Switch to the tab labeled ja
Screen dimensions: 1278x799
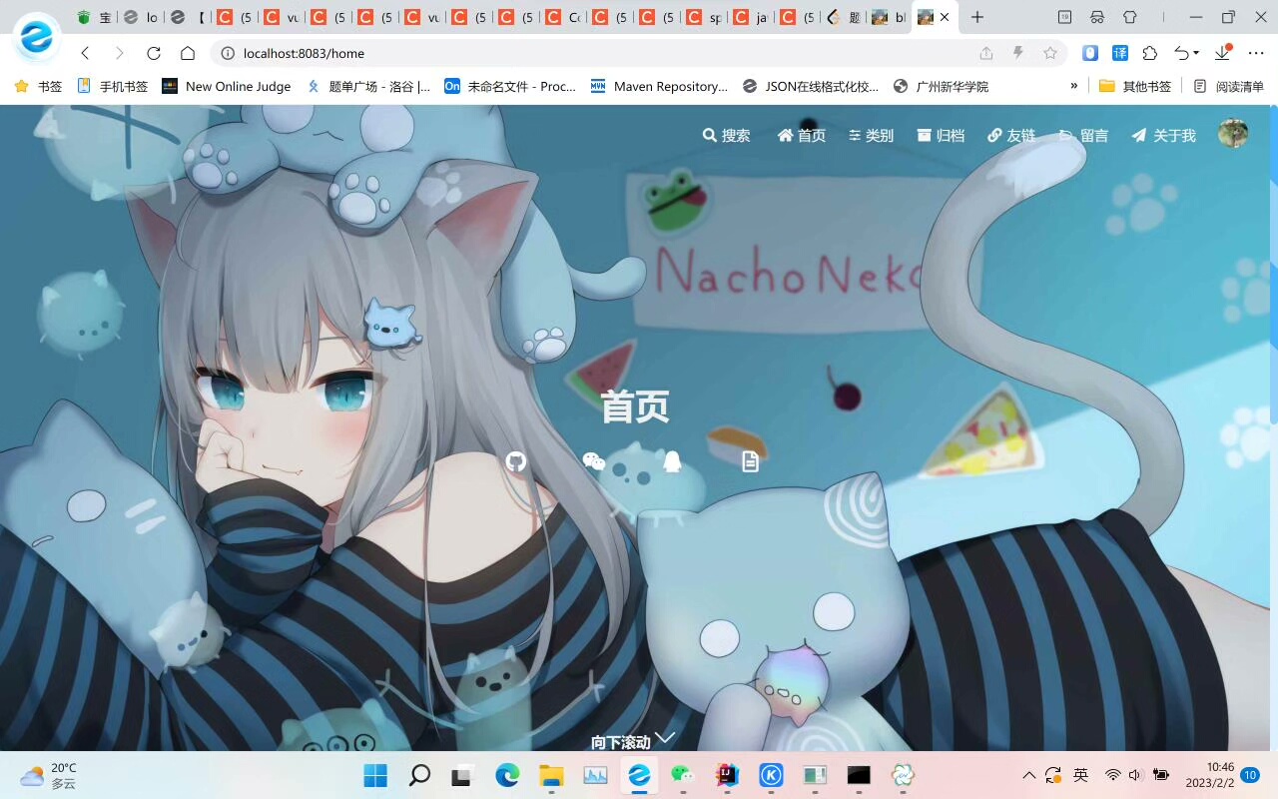752,17
